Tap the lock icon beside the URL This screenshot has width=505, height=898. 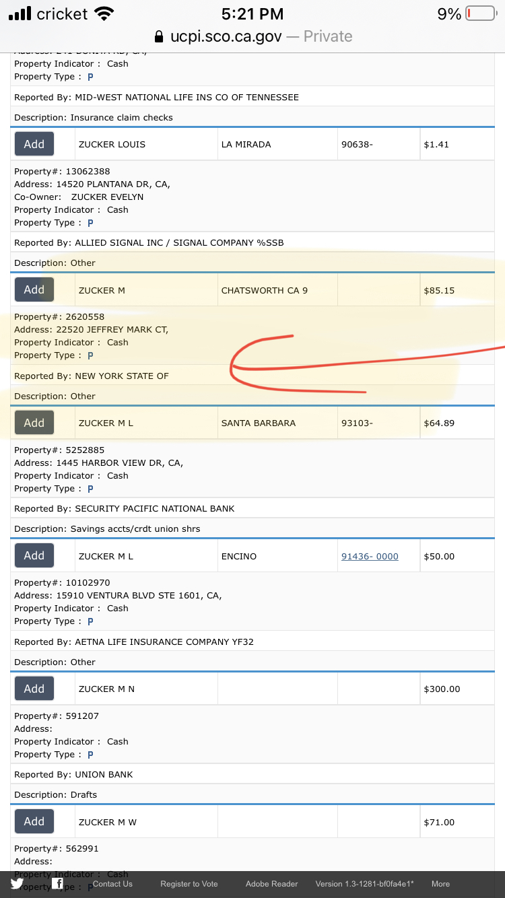click(159, 36)
